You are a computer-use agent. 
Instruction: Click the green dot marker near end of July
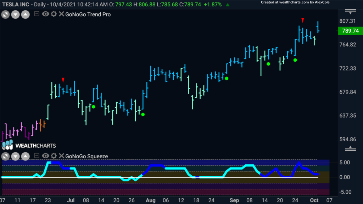(x=143, y=114)
